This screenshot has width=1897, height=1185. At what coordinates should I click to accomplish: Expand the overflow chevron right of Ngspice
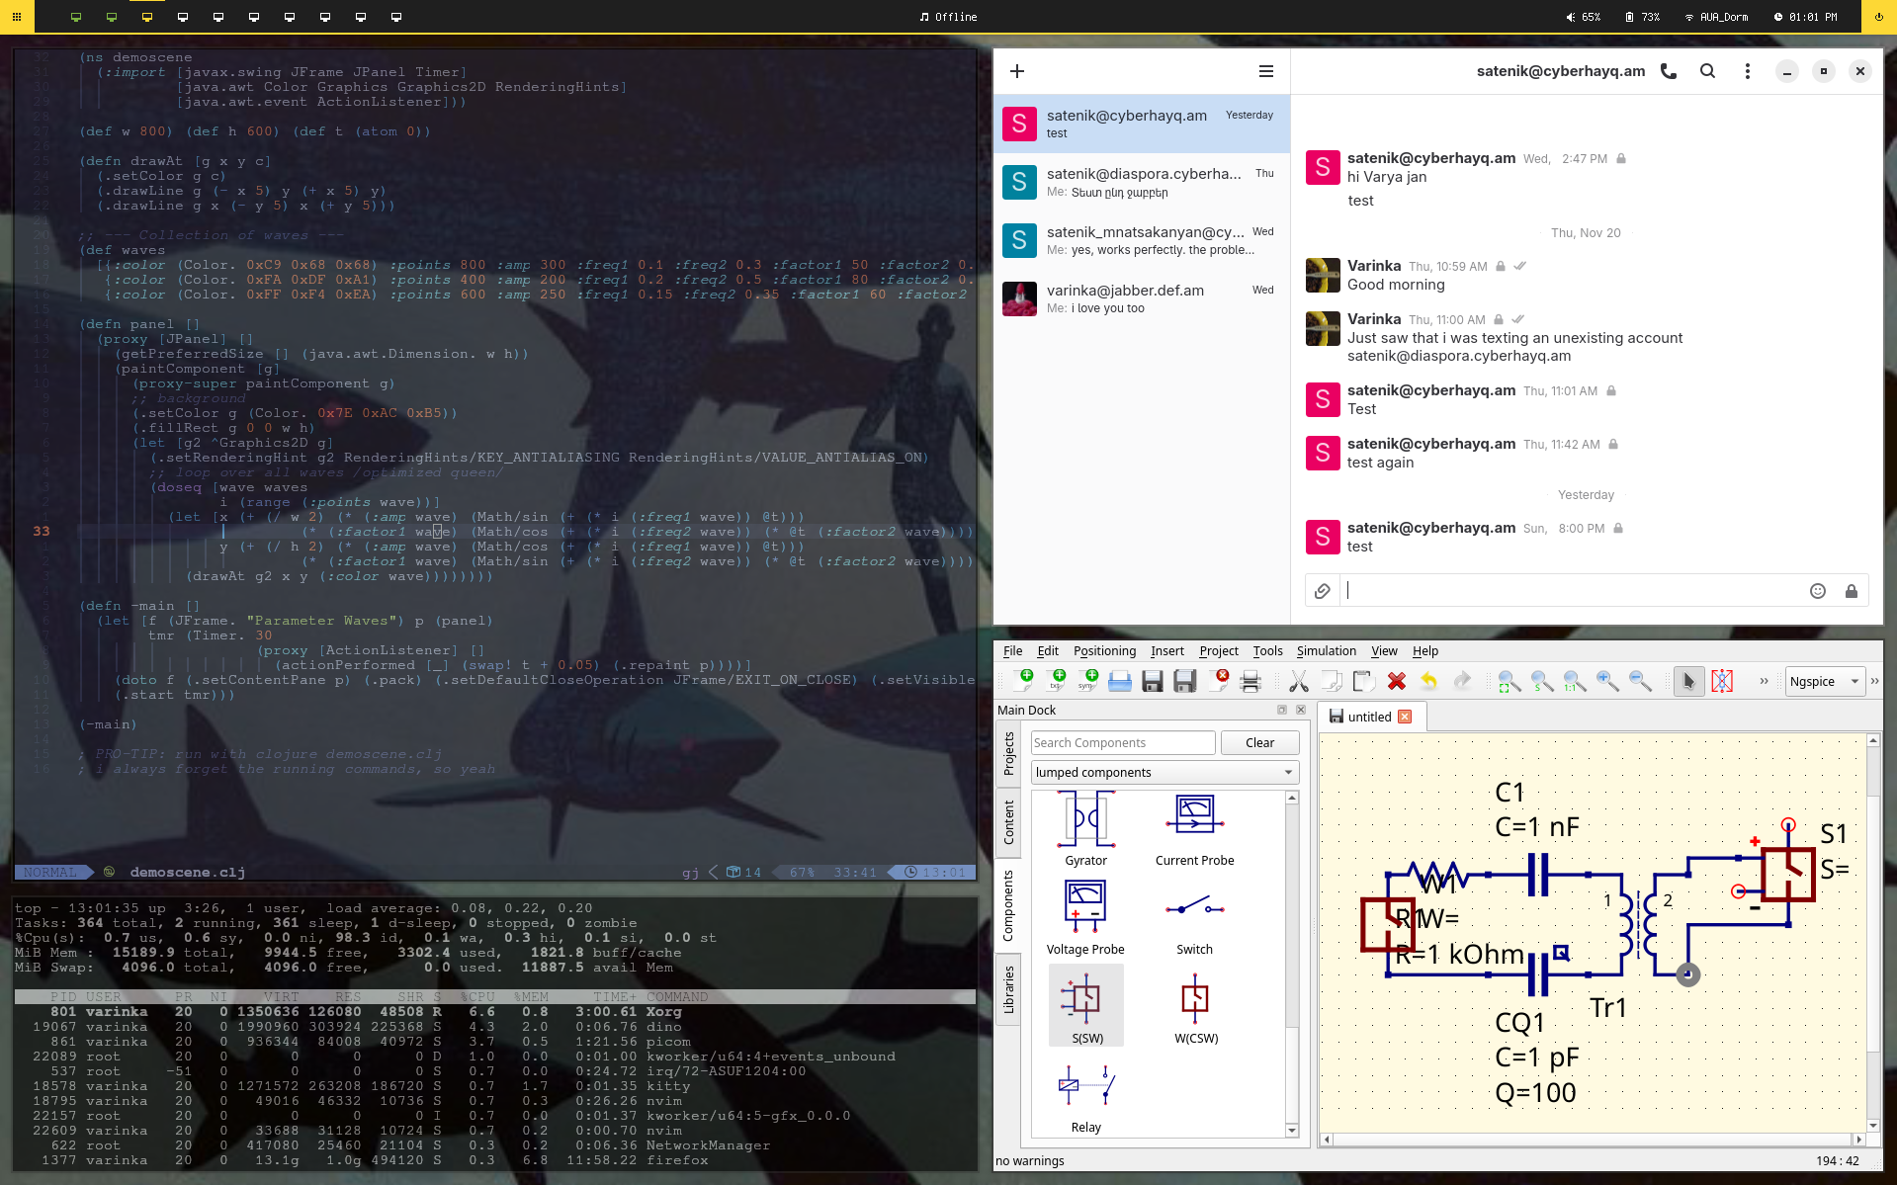[x=1874, y=681]
